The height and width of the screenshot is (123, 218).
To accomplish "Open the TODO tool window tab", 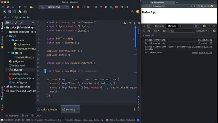I will (x=36, y=115).
